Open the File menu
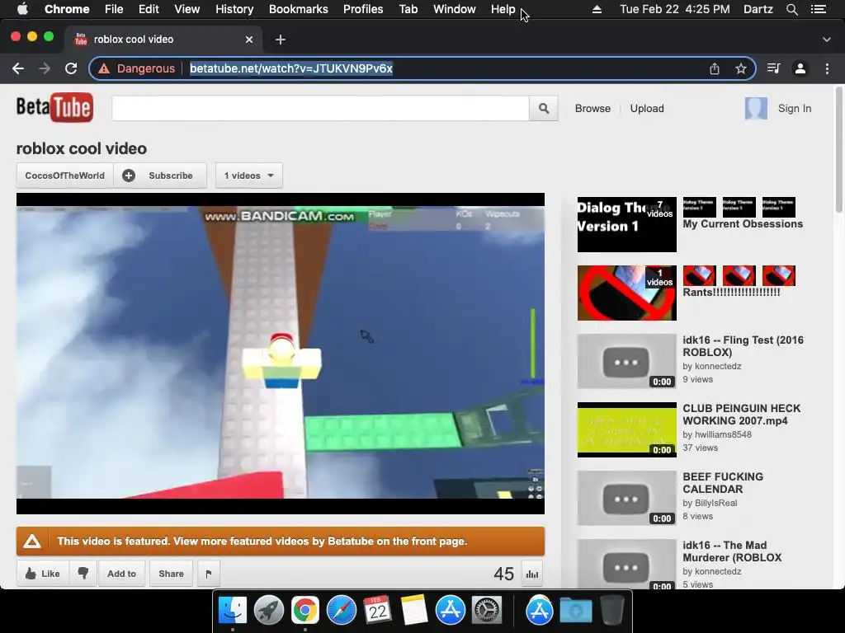This screenshot has height=633, width=845. click(x=114, y=9)
